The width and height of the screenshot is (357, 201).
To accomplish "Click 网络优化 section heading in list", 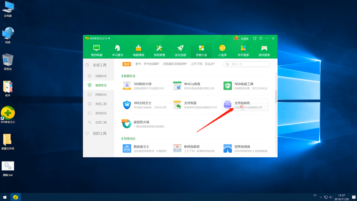I will [x=129, y=139].
